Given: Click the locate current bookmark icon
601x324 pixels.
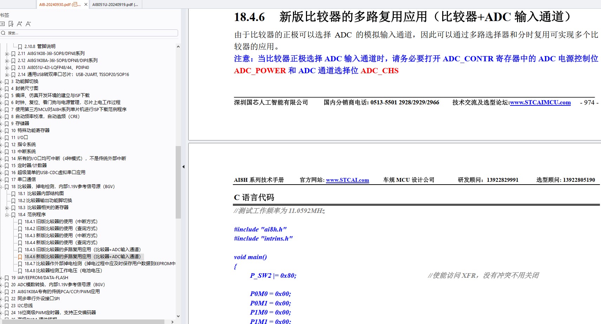Looking at the screenshot, I should click(x=11, y=24).
